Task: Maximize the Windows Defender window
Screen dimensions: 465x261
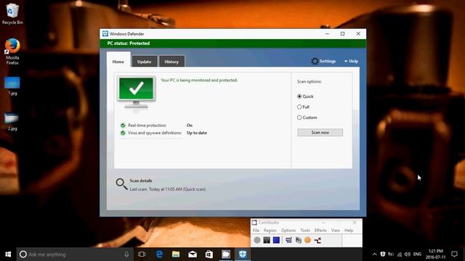Action: click(x=342, y=34)
